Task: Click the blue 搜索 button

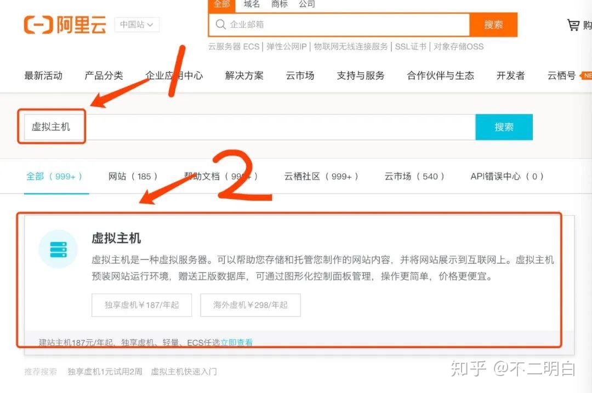Action: [x=504, y=127]
